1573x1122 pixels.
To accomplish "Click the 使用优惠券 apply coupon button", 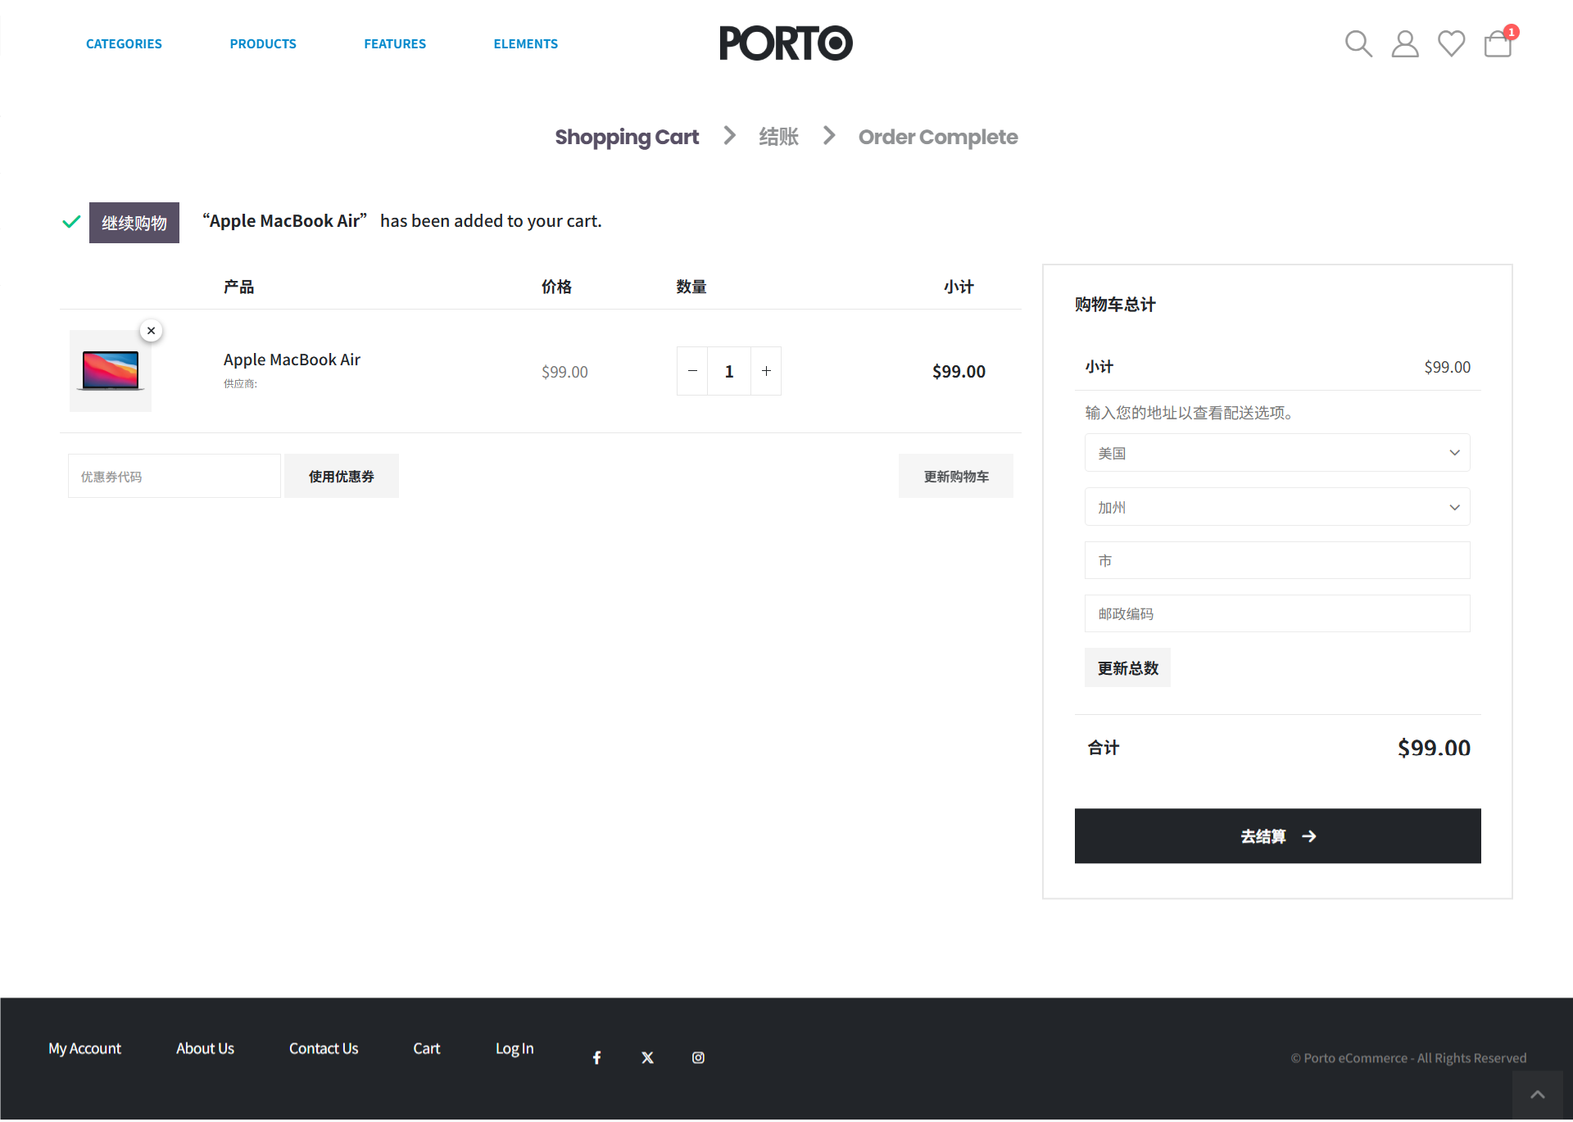I will pos(341,477).
